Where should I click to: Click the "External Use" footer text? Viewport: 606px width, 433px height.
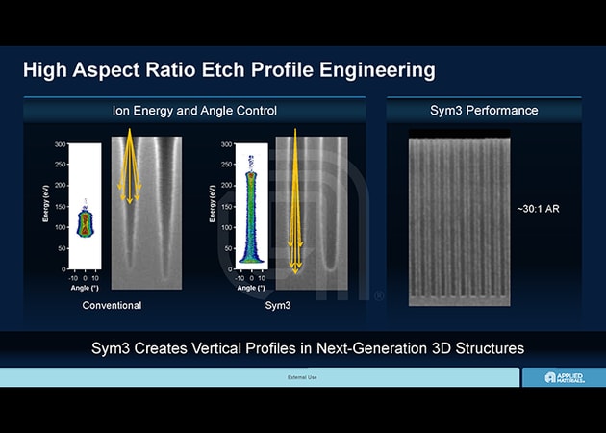coord(302,377)
